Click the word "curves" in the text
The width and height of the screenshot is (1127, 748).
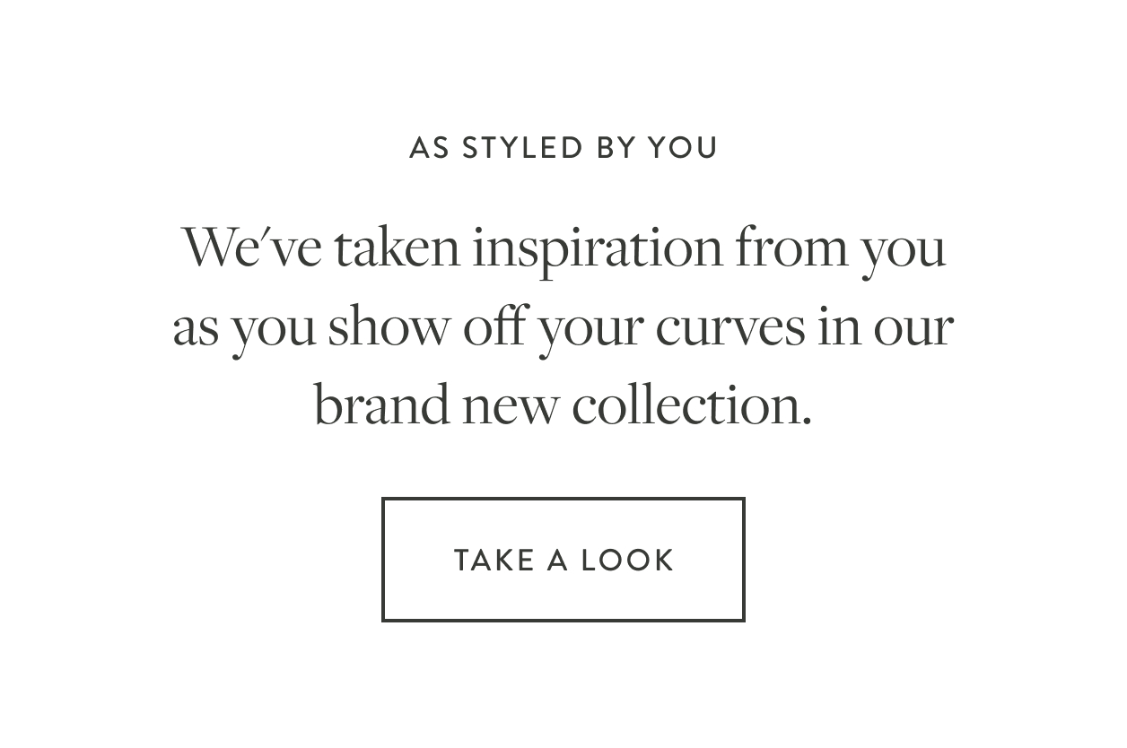click(730, 327)
